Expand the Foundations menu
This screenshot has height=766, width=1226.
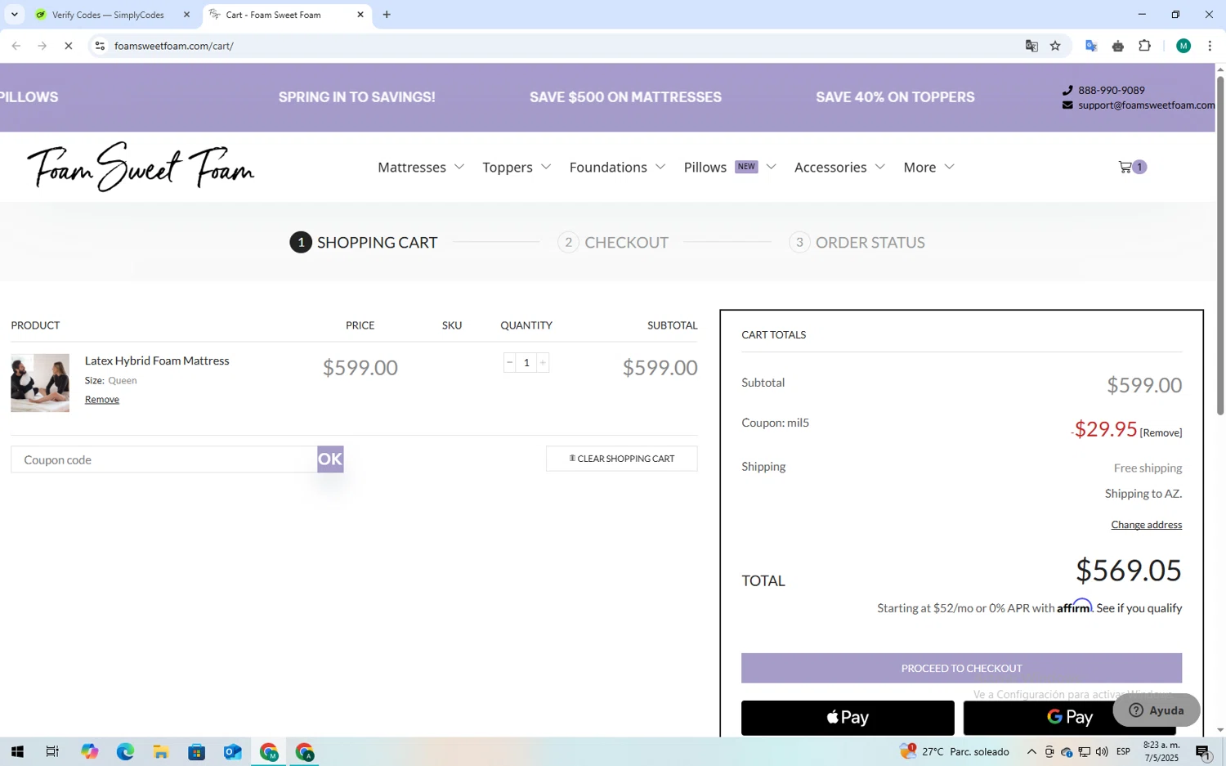point(617,167)
